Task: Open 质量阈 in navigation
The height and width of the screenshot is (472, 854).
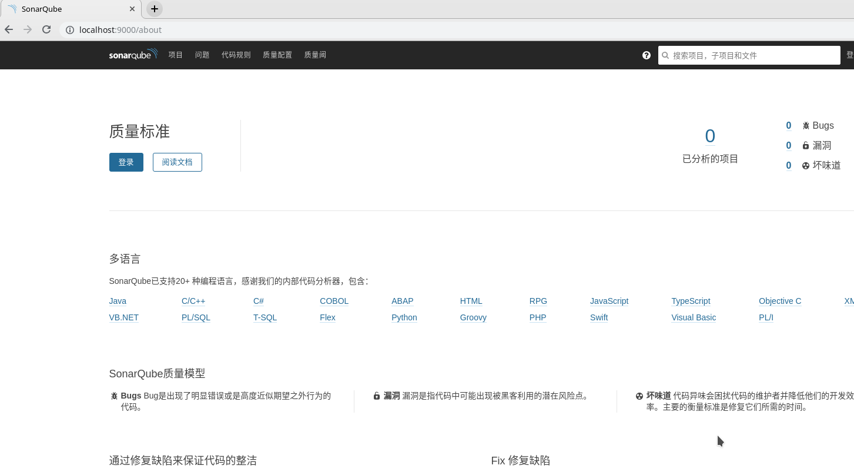Action: [315, 55]
